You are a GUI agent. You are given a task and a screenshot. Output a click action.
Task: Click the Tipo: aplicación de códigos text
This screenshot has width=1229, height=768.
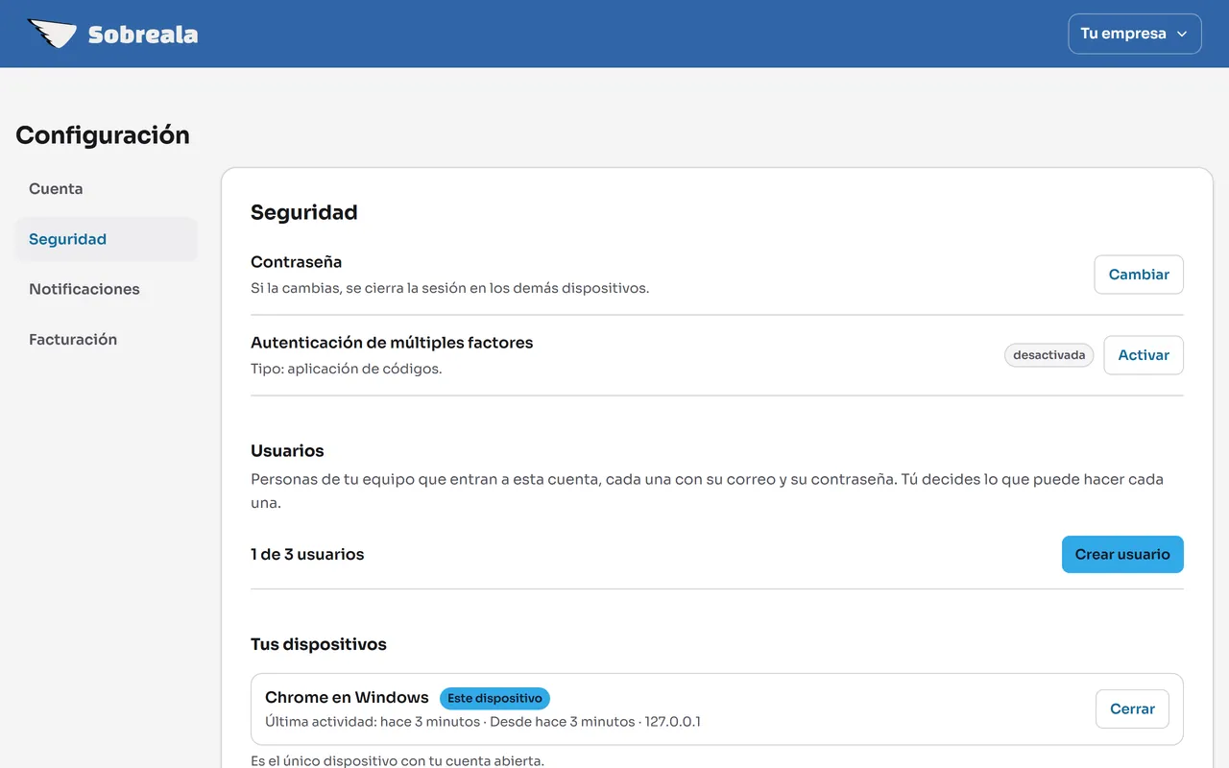tap(347, 369)
